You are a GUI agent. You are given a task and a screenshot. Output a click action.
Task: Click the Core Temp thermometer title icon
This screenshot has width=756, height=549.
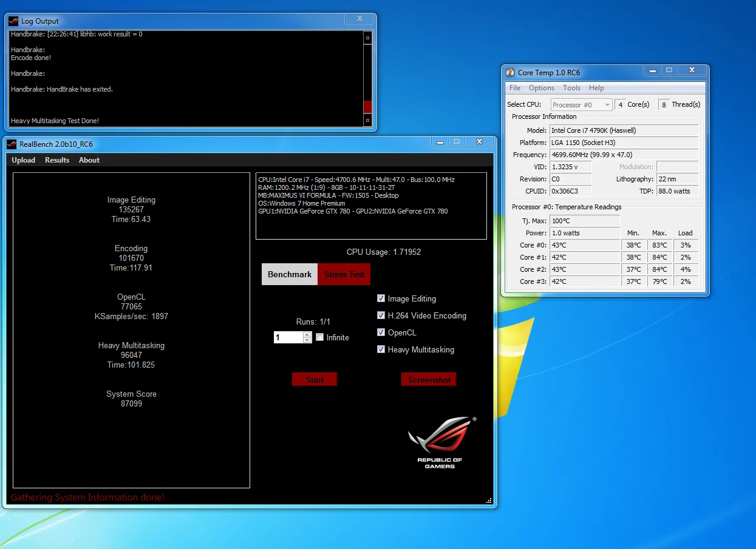tap(510, 73)
